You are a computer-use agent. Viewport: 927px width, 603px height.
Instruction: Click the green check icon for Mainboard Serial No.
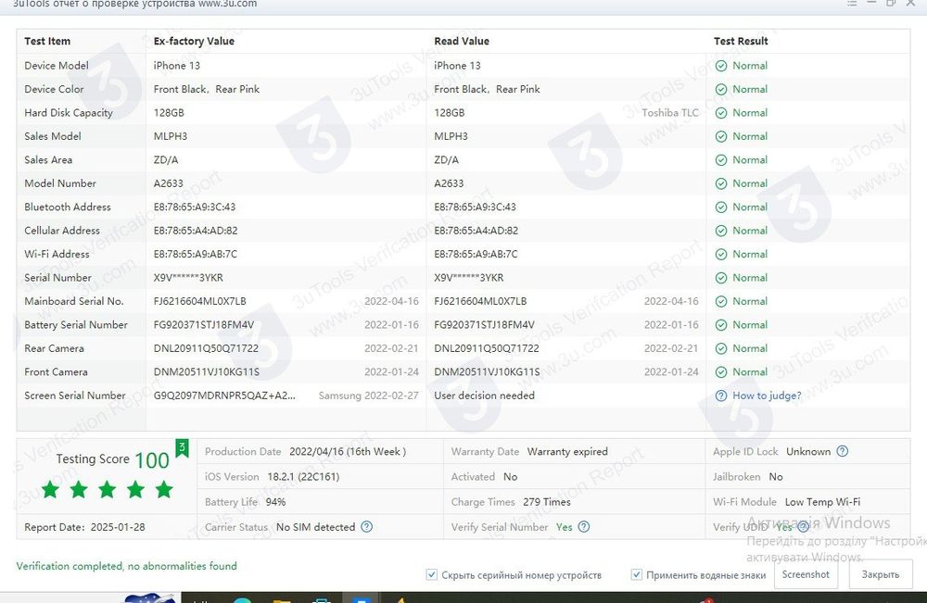click(x=720, y=302)
